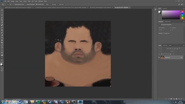Select the Eraser tool

point(2,35)
